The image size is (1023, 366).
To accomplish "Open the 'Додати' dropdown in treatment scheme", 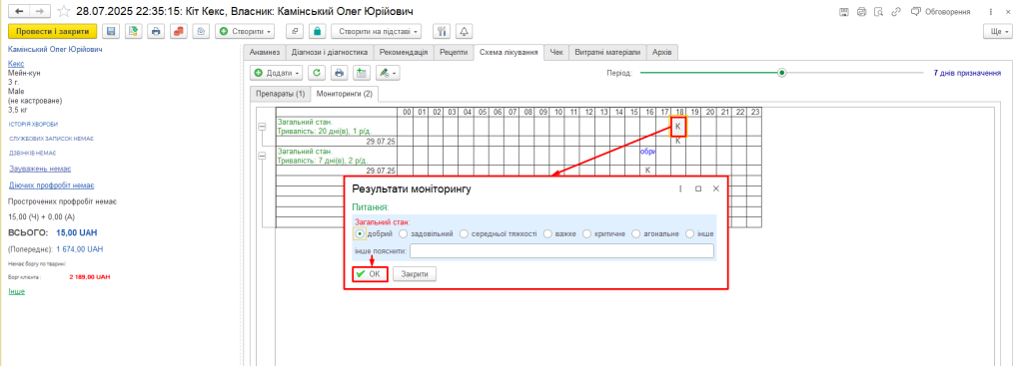I will (278, 73).
